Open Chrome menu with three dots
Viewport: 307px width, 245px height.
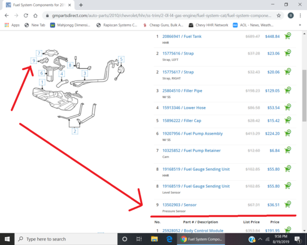click(x=300, y=15)
